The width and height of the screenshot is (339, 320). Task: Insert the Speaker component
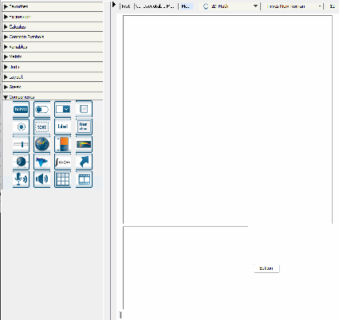coord(42,179)
